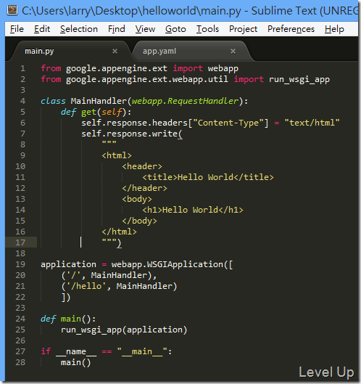Click the 'main()' call on line 28
Image resolution: width=361 pixels, height=384 pixels.
pos(76,363)
